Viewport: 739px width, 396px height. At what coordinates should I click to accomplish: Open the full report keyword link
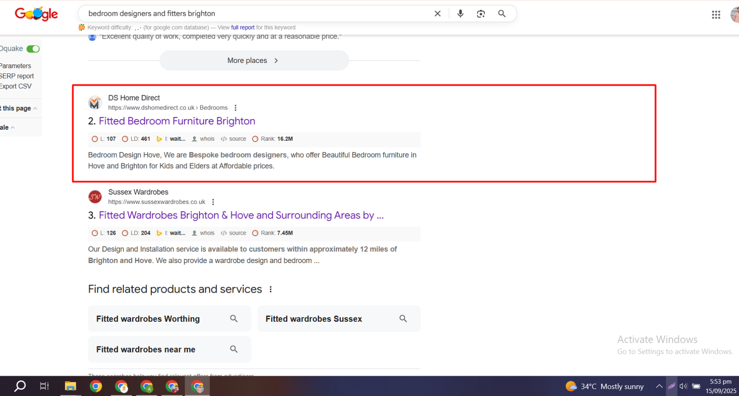(x=242, y=28)
